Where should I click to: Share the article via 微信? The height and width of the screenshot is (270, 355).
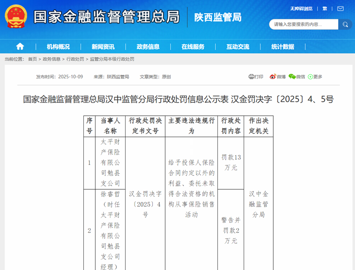[x=297, y=77]
